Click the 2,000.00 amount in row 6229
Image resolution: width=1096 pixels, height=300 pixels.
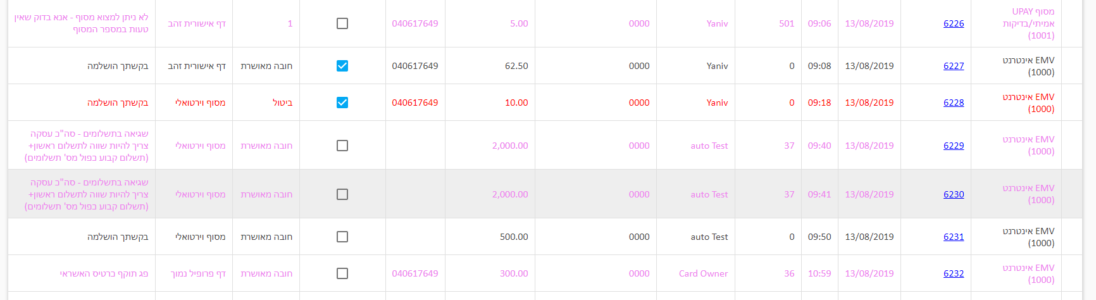point(510,146)
